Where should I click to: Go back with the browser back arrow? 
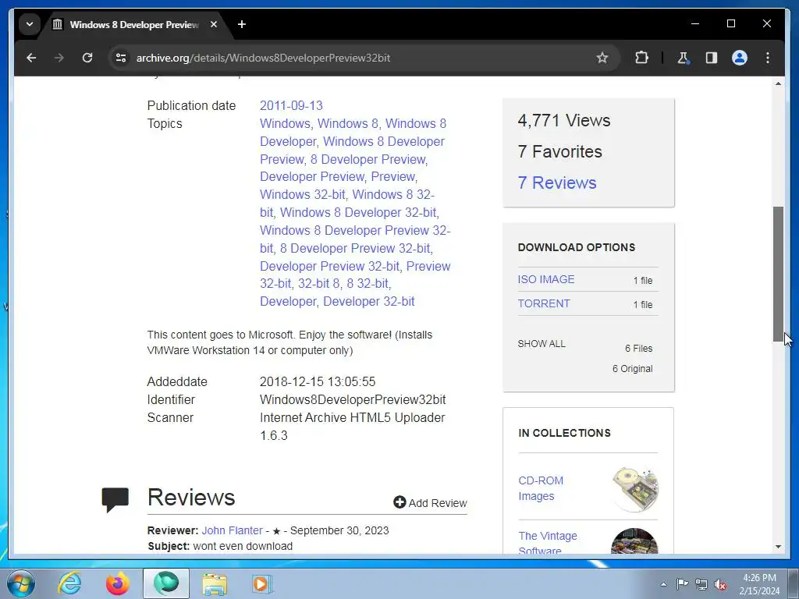[31, 58]
